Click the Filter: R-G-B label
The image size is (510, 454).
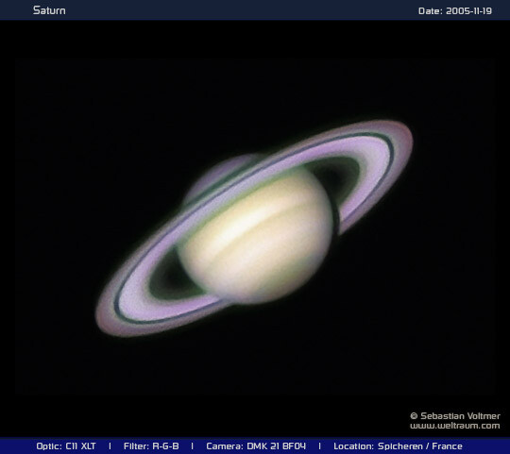point(151,446)
